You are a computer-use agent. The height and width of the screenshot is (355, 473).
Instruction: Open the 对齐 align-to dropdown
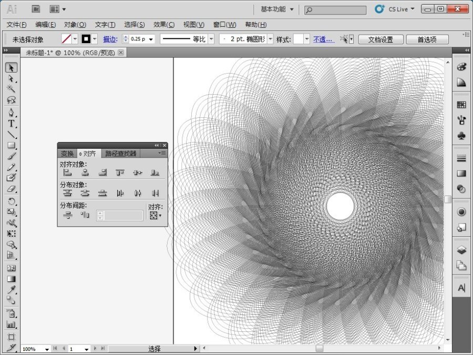[x=156, y=215]
